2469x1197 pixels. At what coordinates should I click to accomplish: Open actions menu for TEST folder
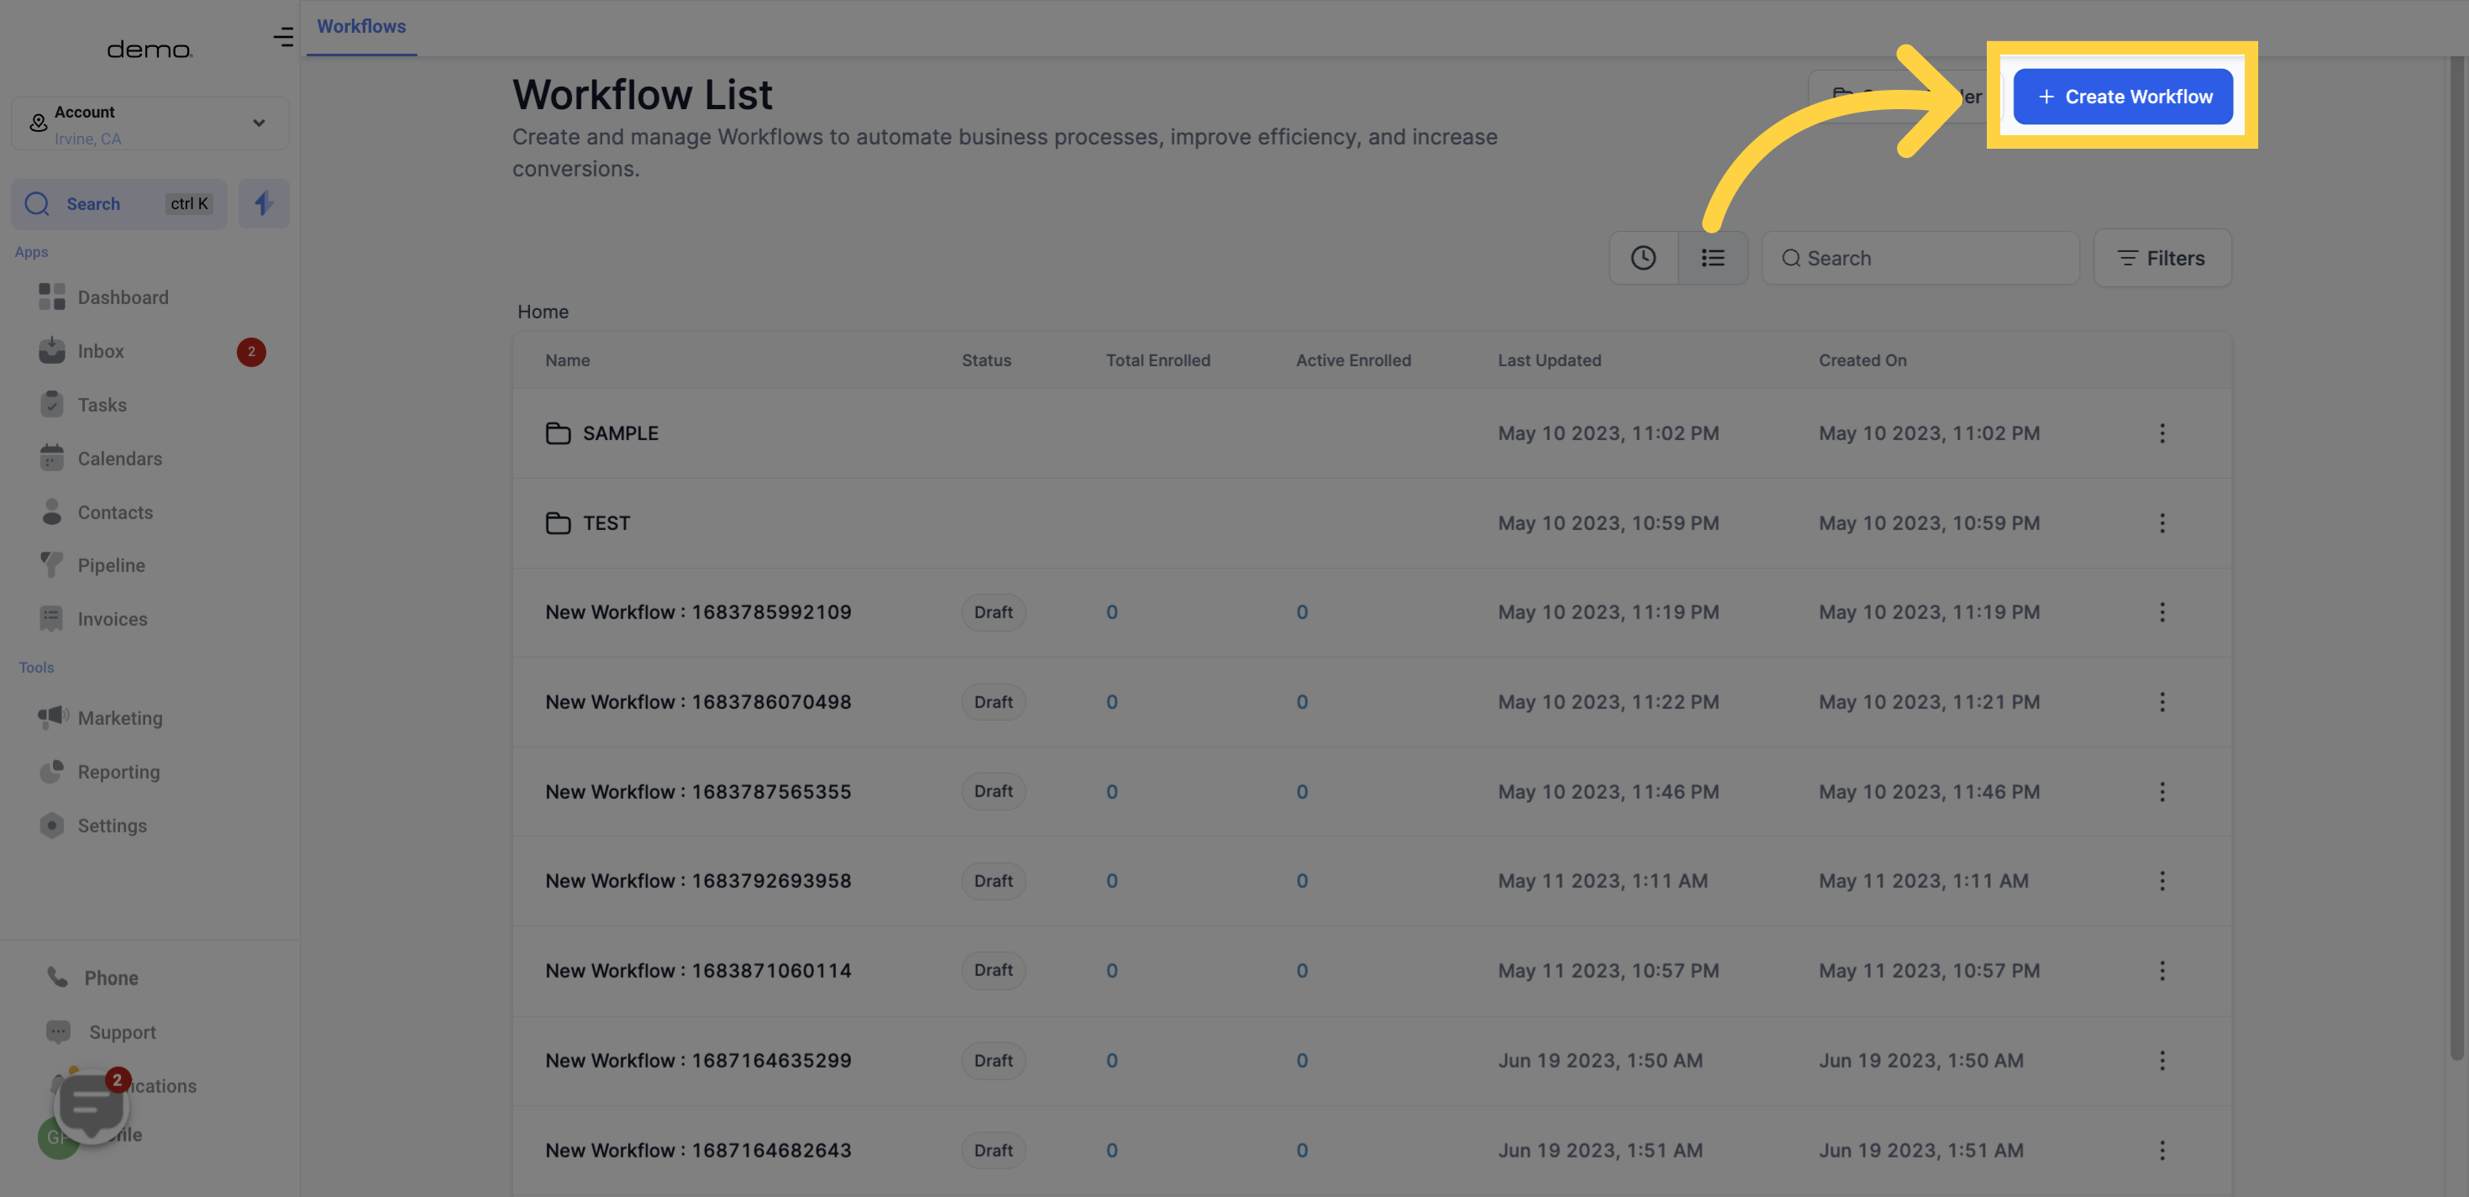(2162, 523)
